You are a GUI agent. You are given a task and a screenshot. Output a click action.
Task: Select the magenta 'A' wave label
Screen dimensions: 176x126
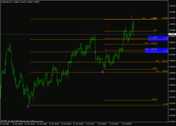[28, 107]
